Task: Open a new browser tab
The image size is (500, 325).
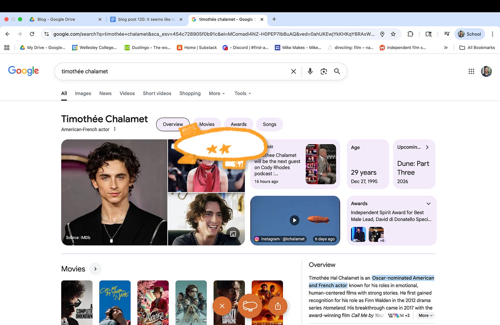Action: (274, 19)
